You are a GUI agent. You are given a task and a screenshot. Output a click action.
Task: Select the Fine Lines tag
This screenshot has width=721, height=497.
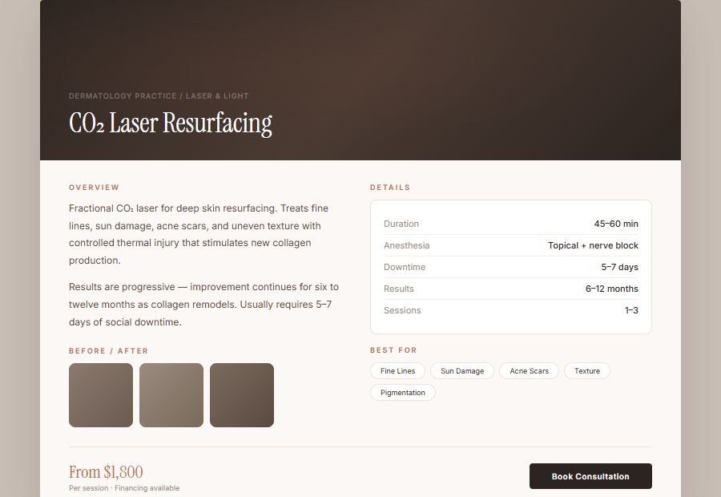[x=397, y=371]
